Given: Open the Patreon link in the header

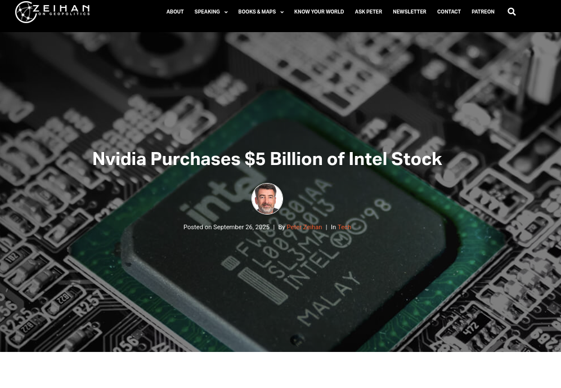Looking at the screenshot, I should coord(483,12).
